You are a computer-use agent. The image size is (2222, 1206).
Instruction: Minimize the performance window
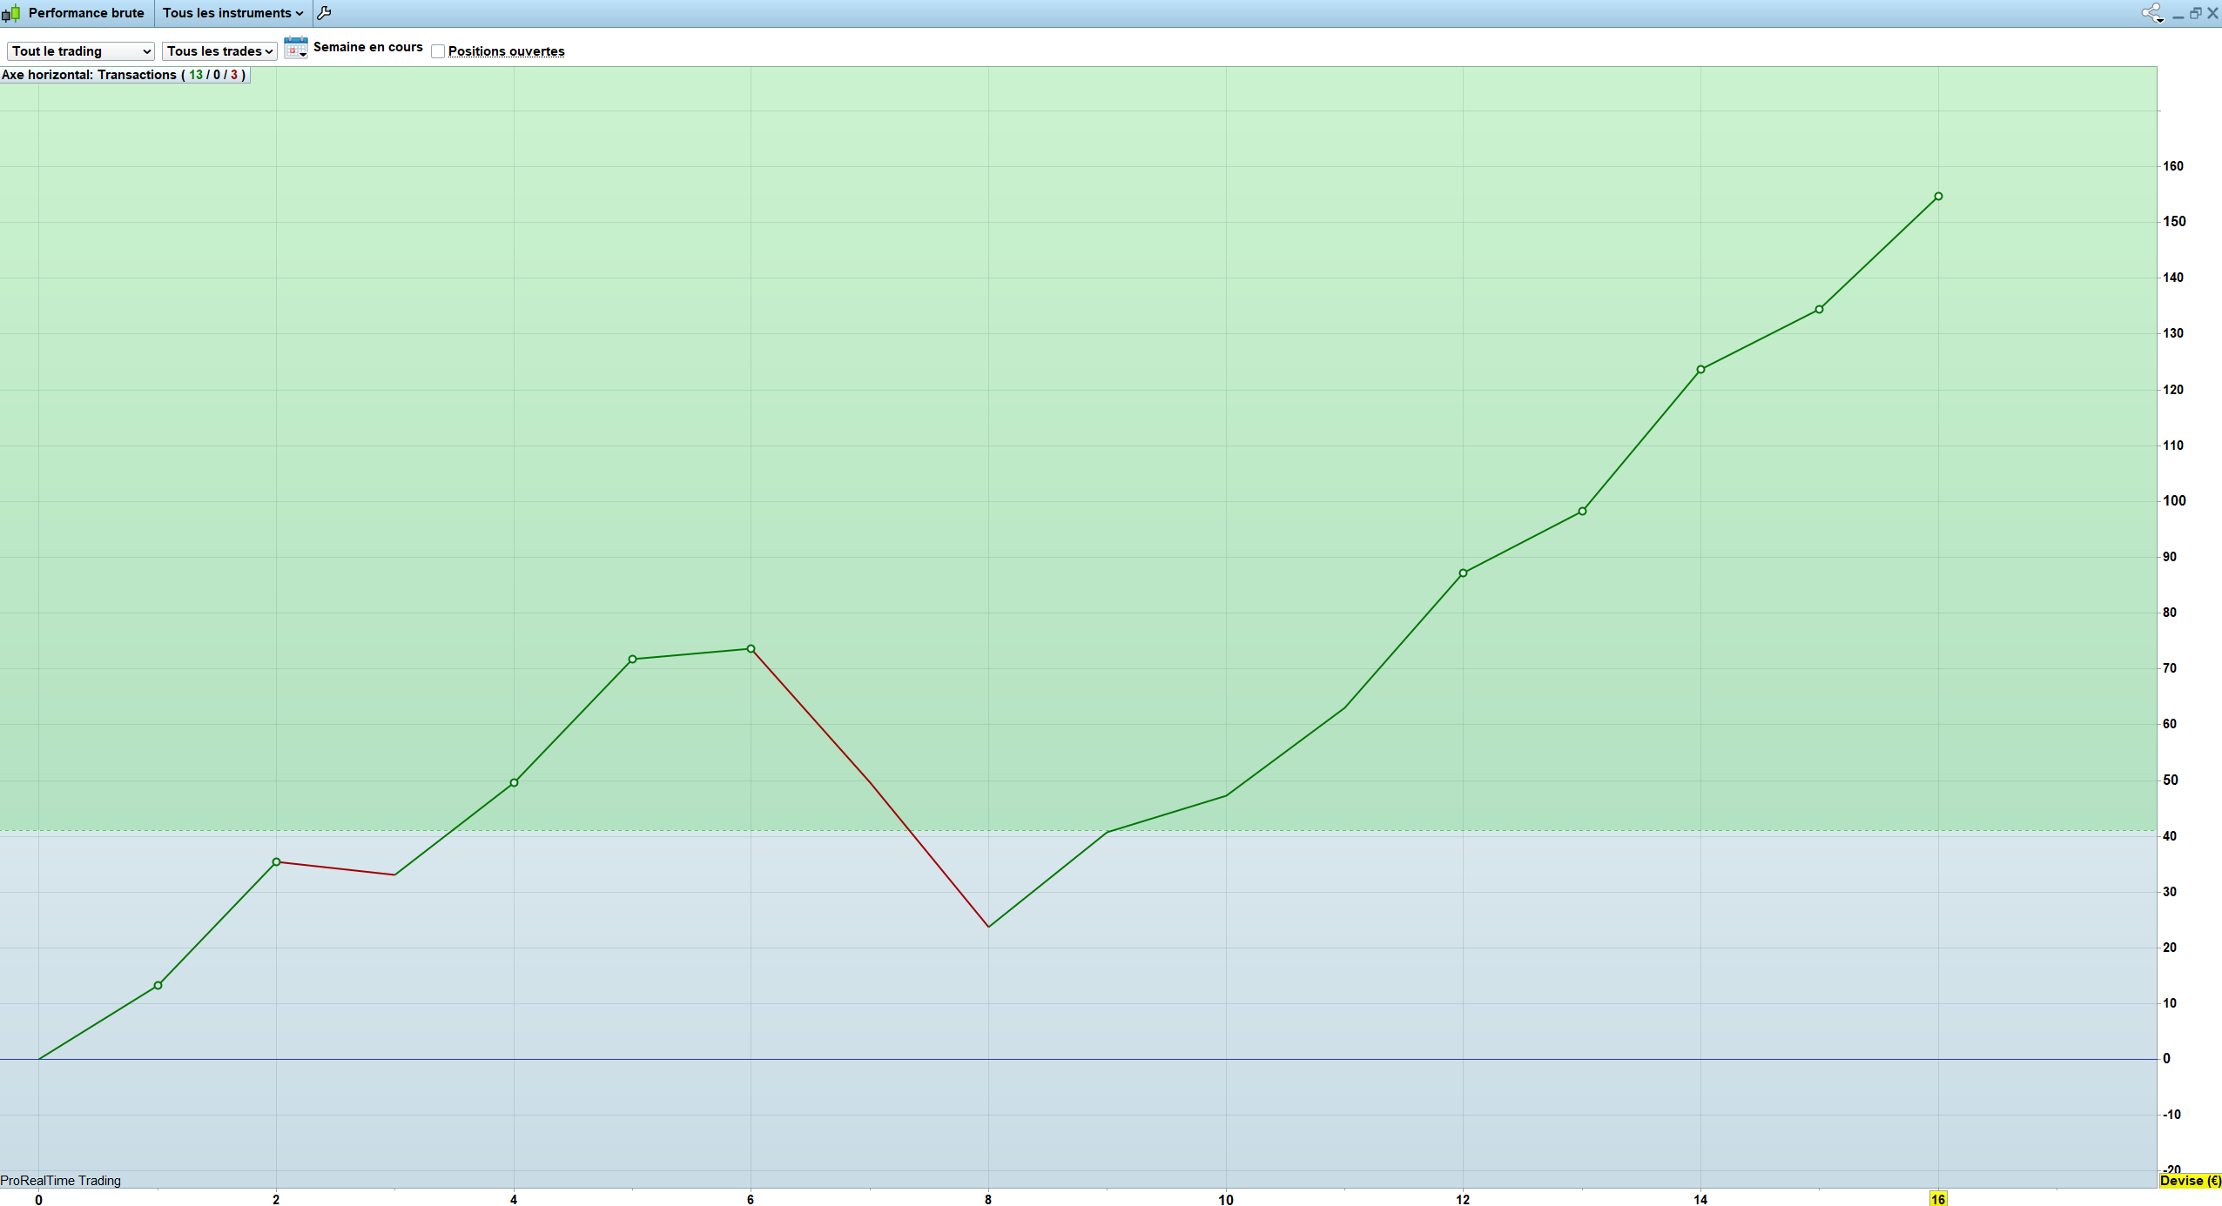click(x=2178, y=15)
